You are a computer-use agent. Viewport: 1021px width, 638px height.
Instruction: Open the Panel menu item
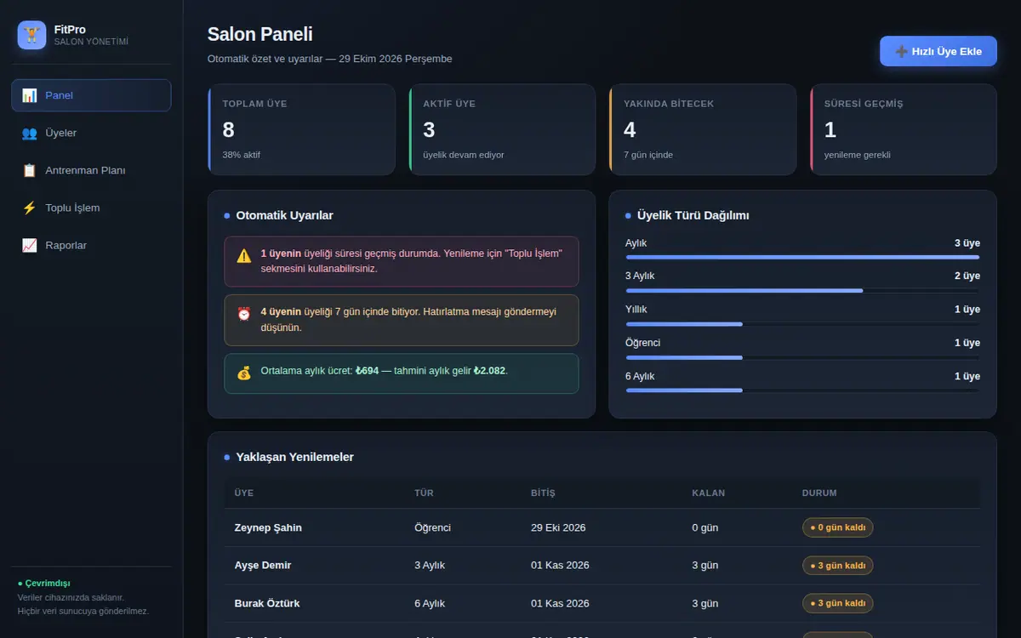[91, 95]
